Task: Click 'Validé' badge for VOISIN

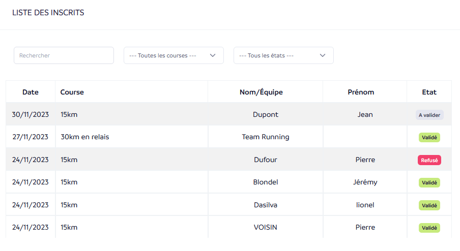Action: pos(429,228)
